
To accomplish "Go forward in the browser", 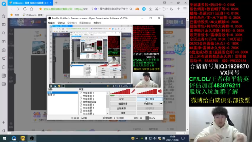I will coord(18,9).
